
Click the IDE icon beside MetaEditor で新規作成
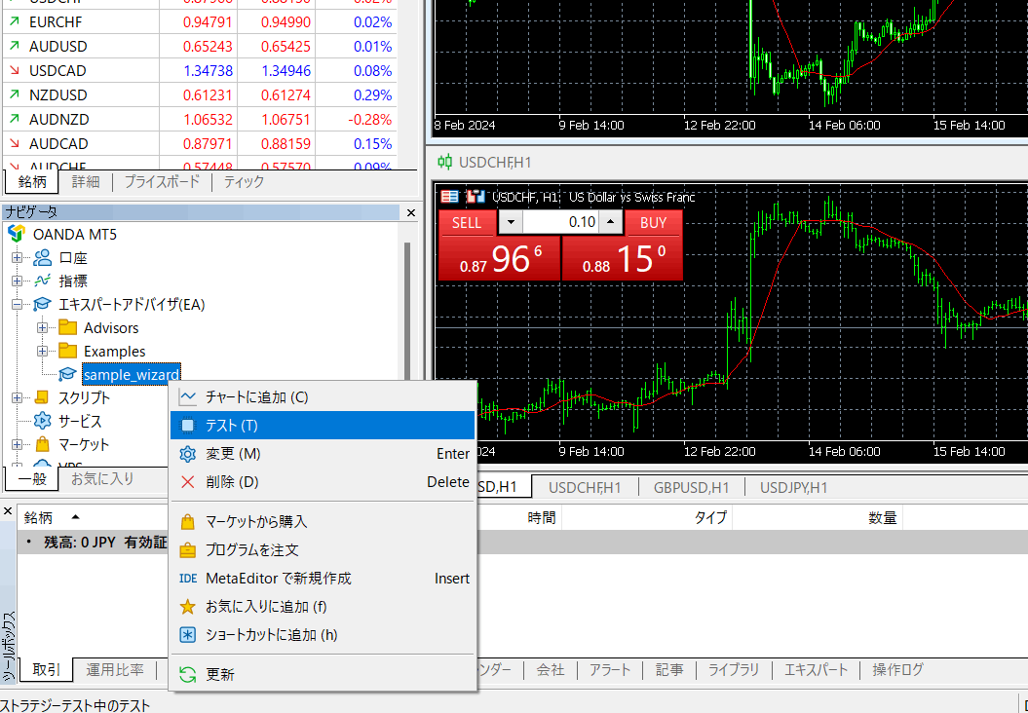point(187,578)
